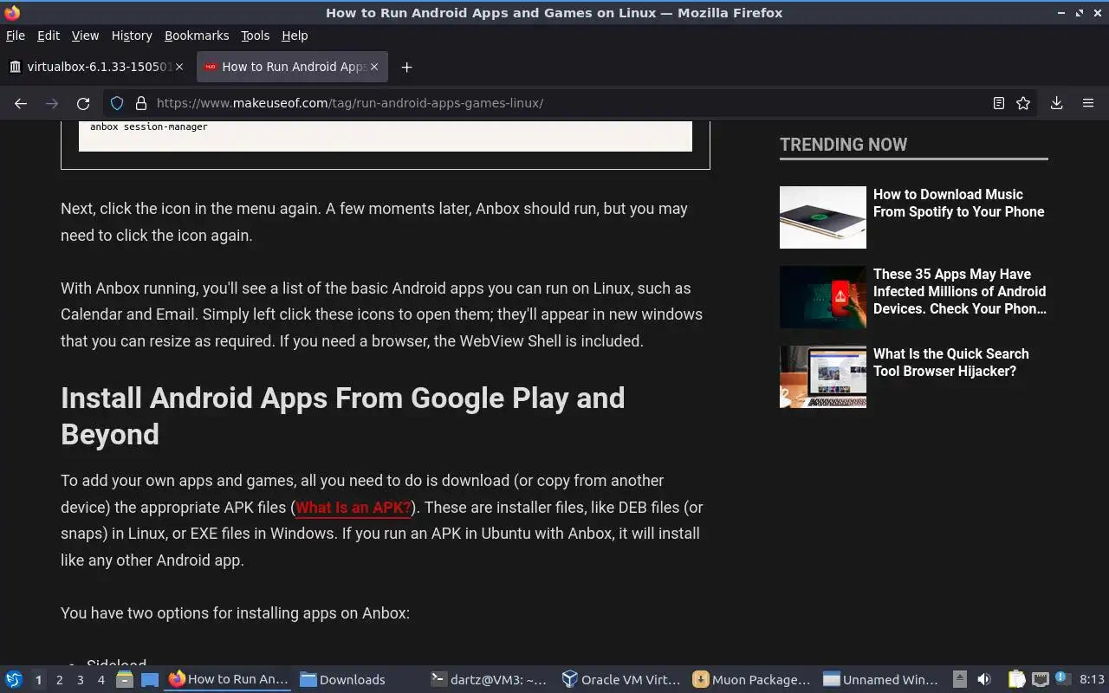Open the update notifier tray icon
The width and height of the screenshot is (1109, 693).
pos(1062,679)
